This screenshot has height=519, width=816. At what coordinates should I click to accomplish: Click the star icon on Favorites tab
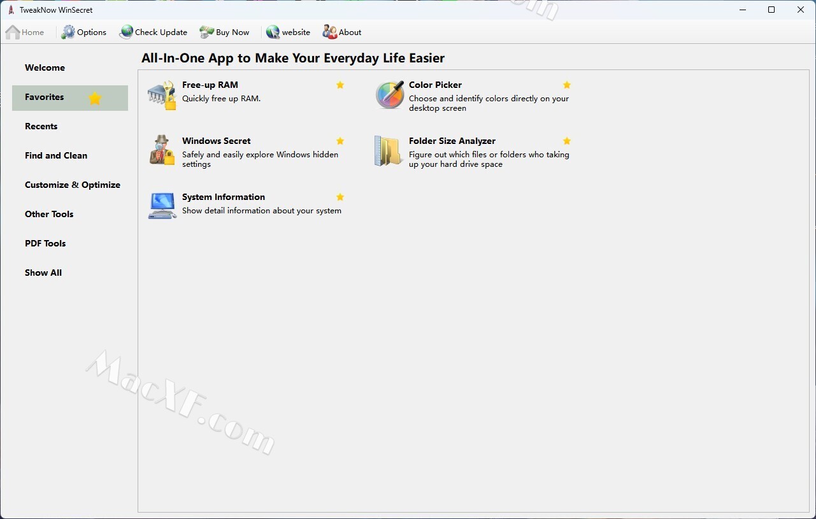95,98
